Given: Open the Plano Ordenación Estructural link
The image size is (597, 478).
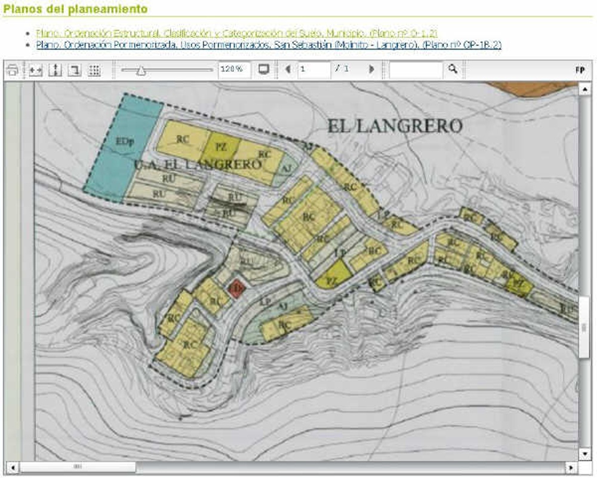Looking at the screenshot, I should (x=236, y=33).
